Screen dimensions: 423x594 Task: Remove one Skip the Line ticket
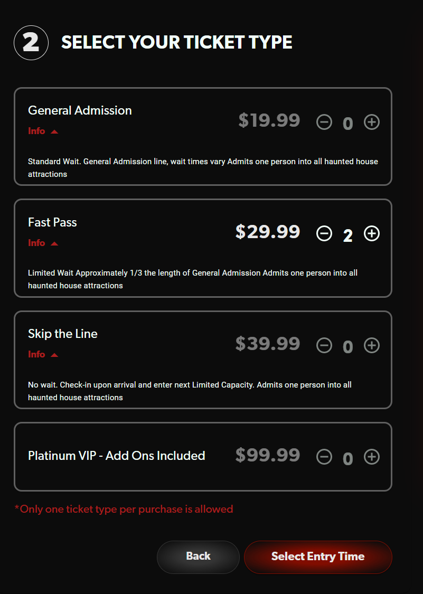click(x=324, y=345)
